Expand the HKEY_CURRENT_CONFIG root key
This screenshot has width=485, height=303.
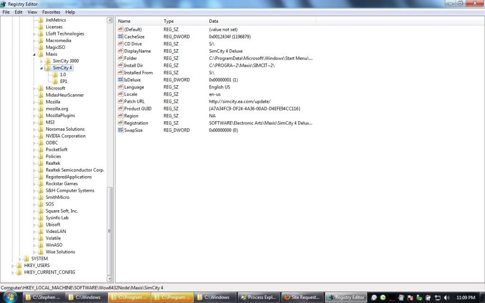[13, 272]
